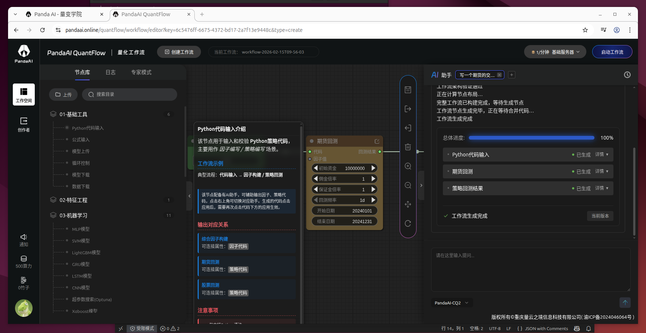Click the 500算力 compute icon

(x=24, y=262)
